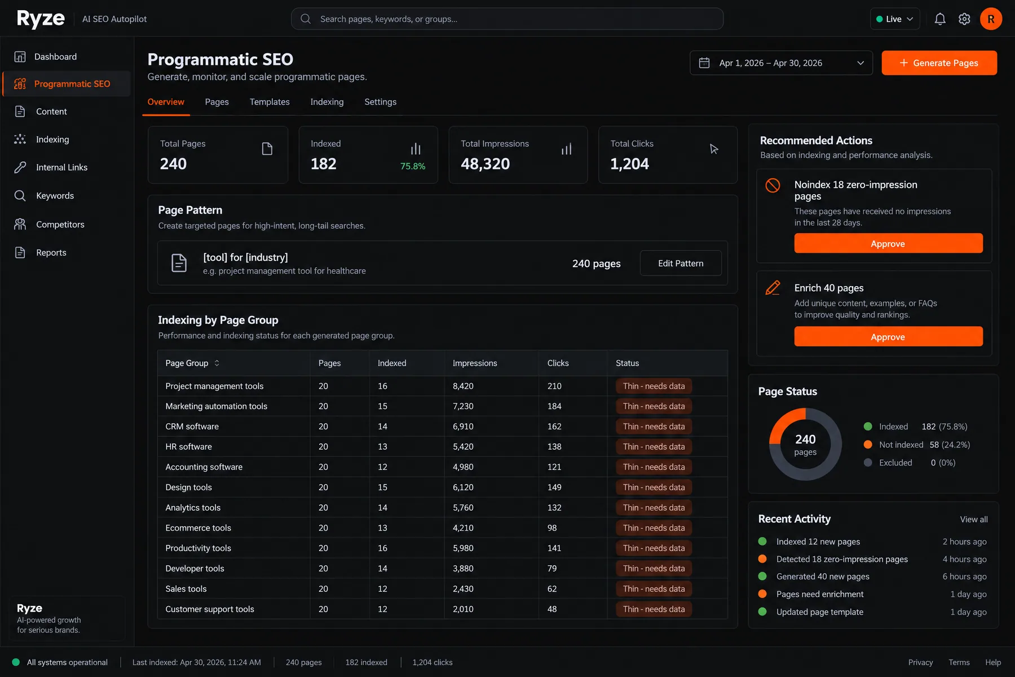Click the Total Impressions chart icon
This screenshot has height=677, width=1015.
566,149
